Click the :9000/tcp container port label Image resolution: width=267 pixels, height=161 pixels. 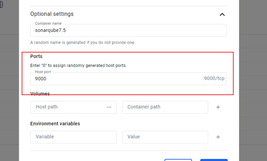point(213,79)
